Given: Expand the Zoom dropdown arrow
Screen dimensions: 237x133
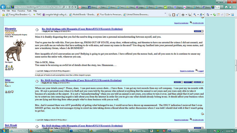Looking at the screenshot, I should [x=198, y=15].
